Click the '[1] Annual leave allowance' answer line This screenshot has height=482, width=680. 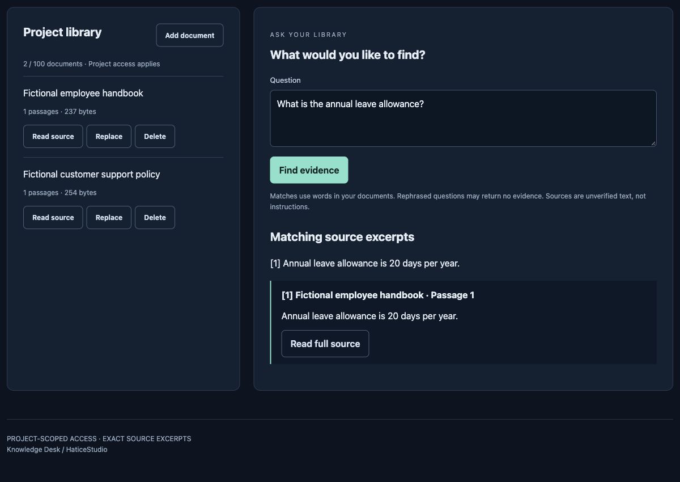[365, 264]
